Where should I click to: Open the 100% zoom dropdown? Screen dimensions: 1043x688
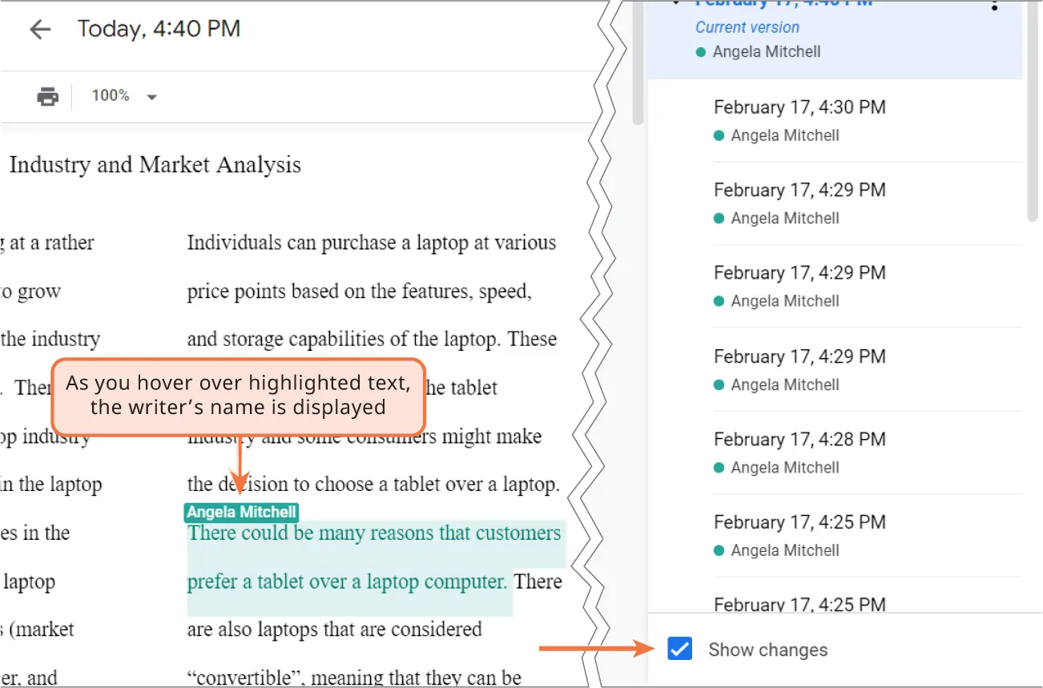(x=124, y=95)
